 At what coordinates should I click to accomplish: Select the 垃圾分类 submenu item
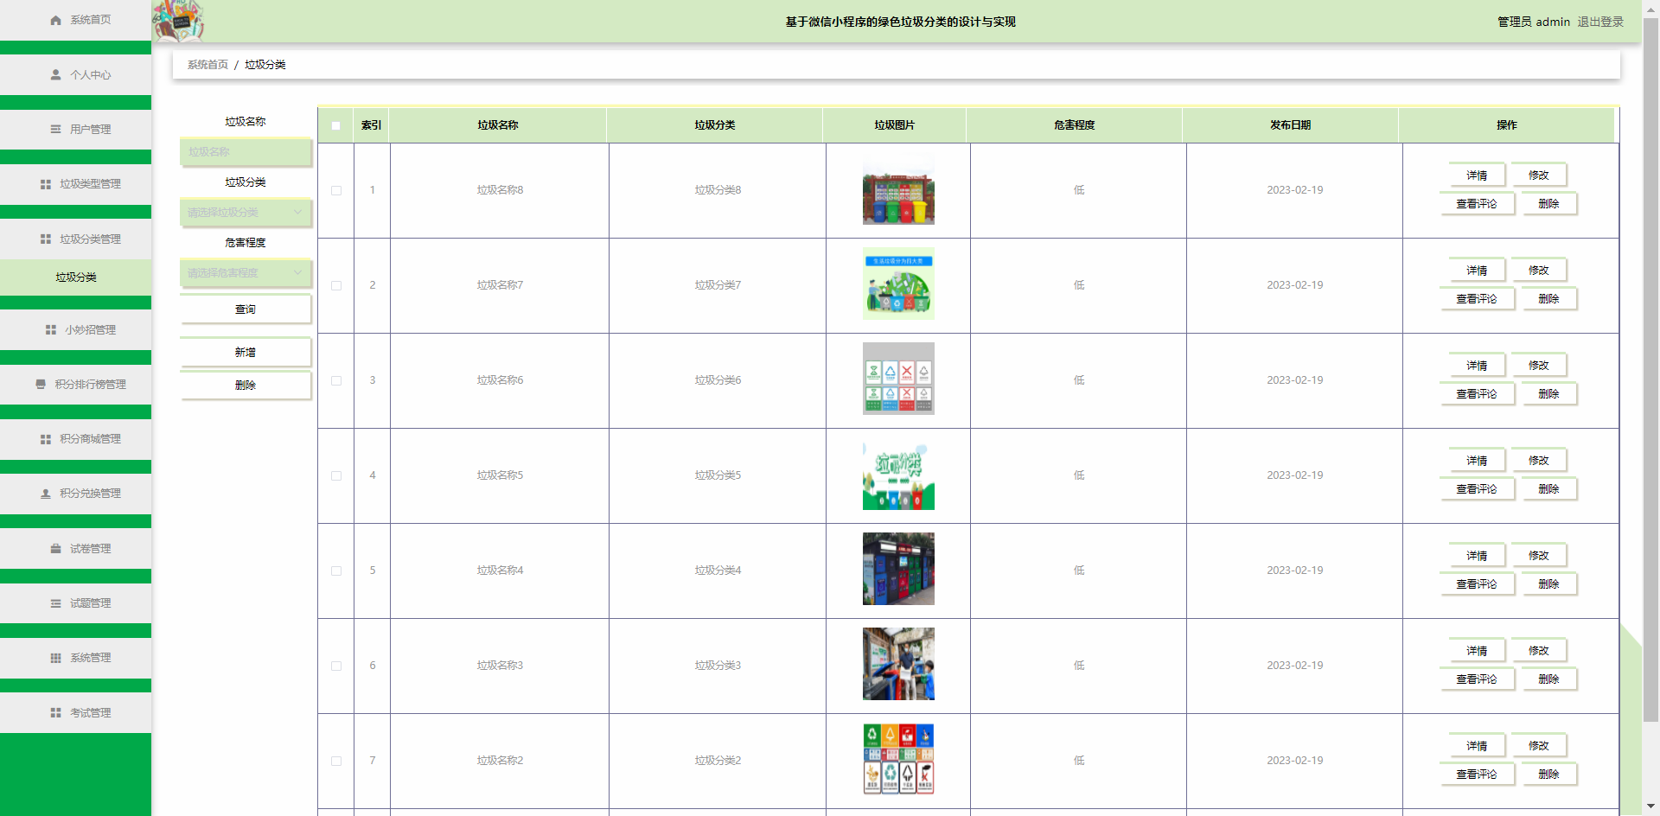(x=76, y=277)
